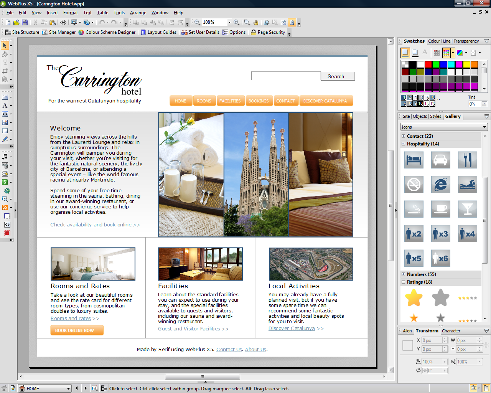Choose the no smoking gallery icon

point(414,185)
